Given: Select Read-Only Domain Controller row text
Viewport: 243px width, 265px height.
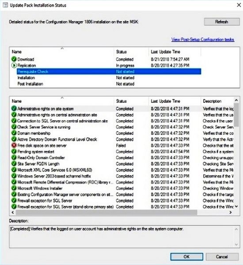Looking at the screenshot, I should 41,157.
